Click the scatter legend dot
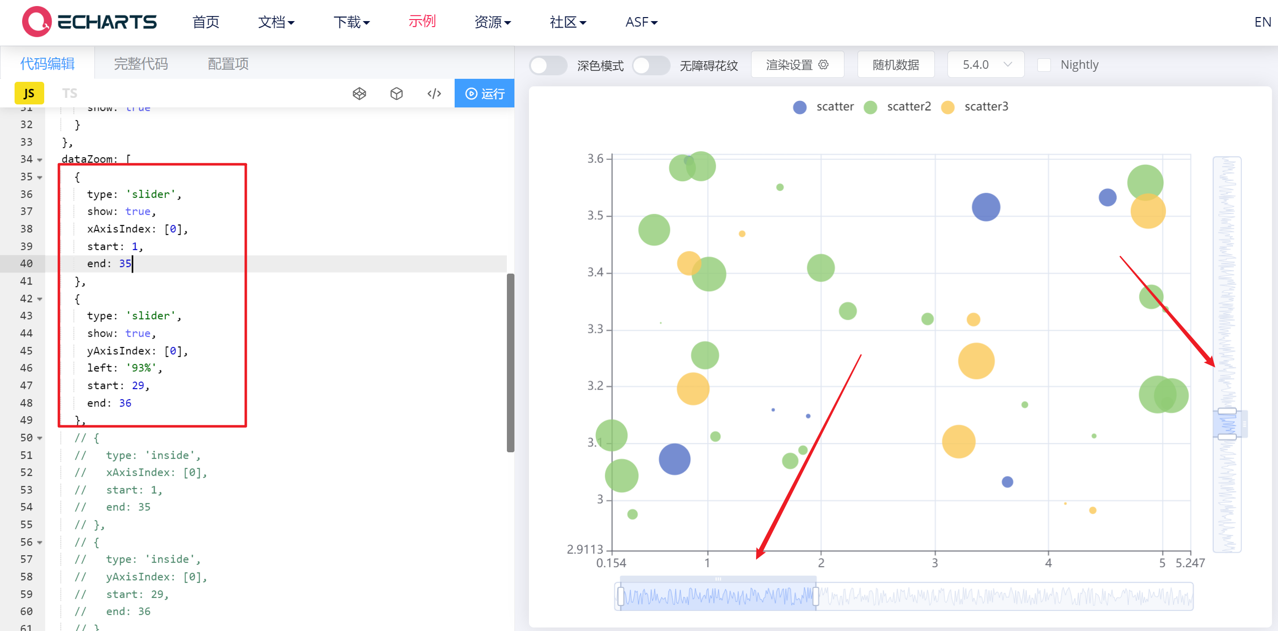 tap(800, 107)
